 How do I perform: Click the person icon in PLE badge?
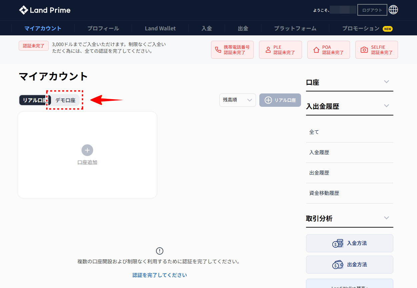coord(268,50)
